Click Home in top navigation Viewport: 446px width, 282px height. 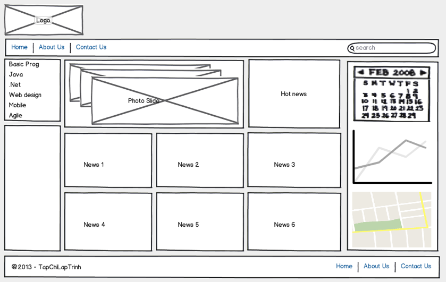[19, 47]
